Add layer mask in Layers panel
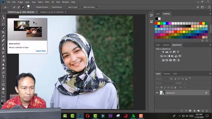 coord(190,111)
